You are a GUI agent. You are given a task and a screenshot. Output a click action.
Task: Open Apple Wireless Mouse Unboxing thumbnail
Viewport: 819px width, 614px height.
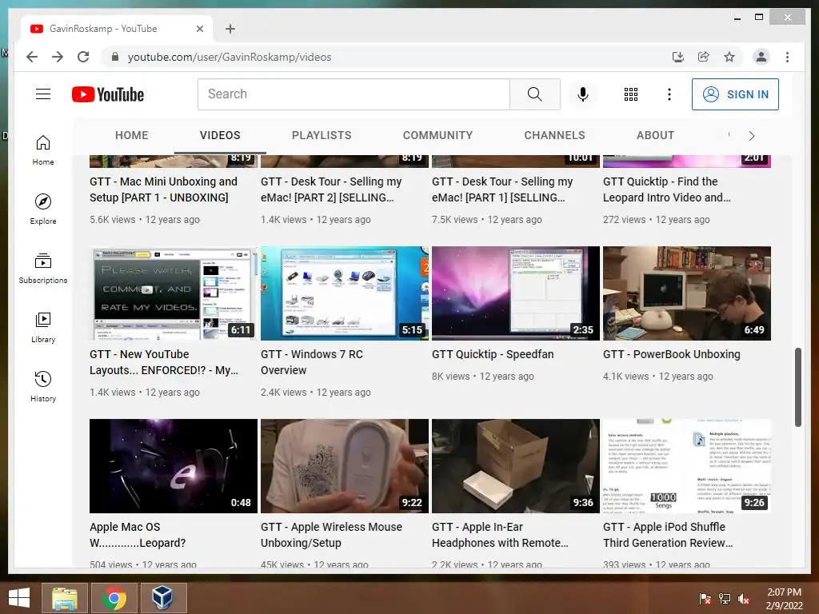click(x=345, y=466)
